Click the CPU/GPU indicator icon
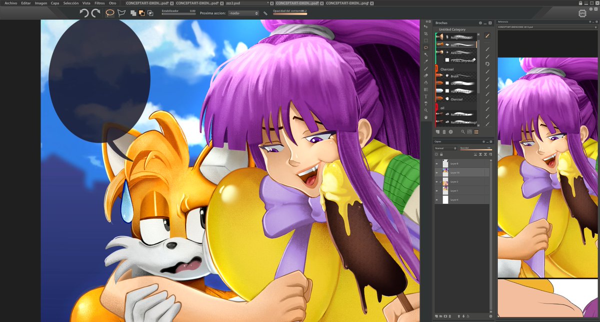 [581, 13]
